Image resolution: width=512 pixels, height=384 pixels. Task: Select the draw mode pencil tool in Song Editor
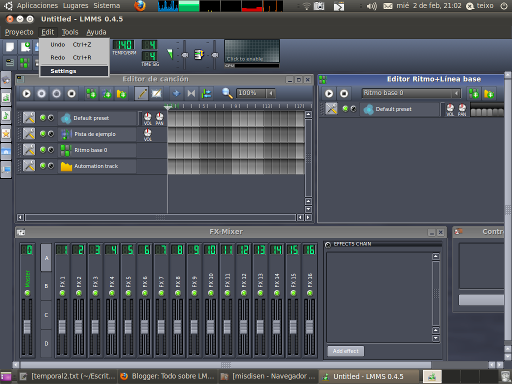pos(141,93)
